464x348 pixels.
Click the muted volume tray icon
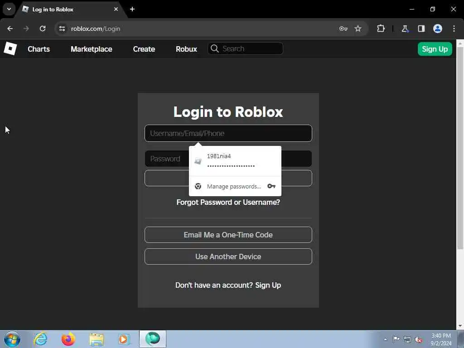tap(418, 339)
